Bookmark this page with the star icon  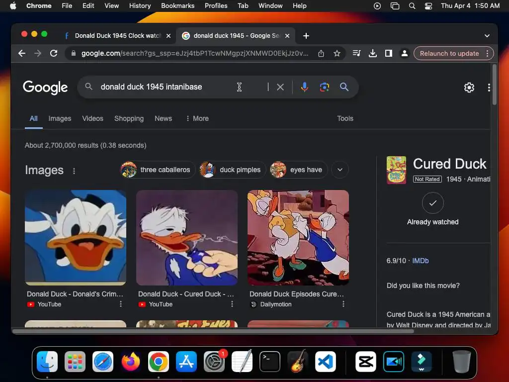[x=337, y=53]
